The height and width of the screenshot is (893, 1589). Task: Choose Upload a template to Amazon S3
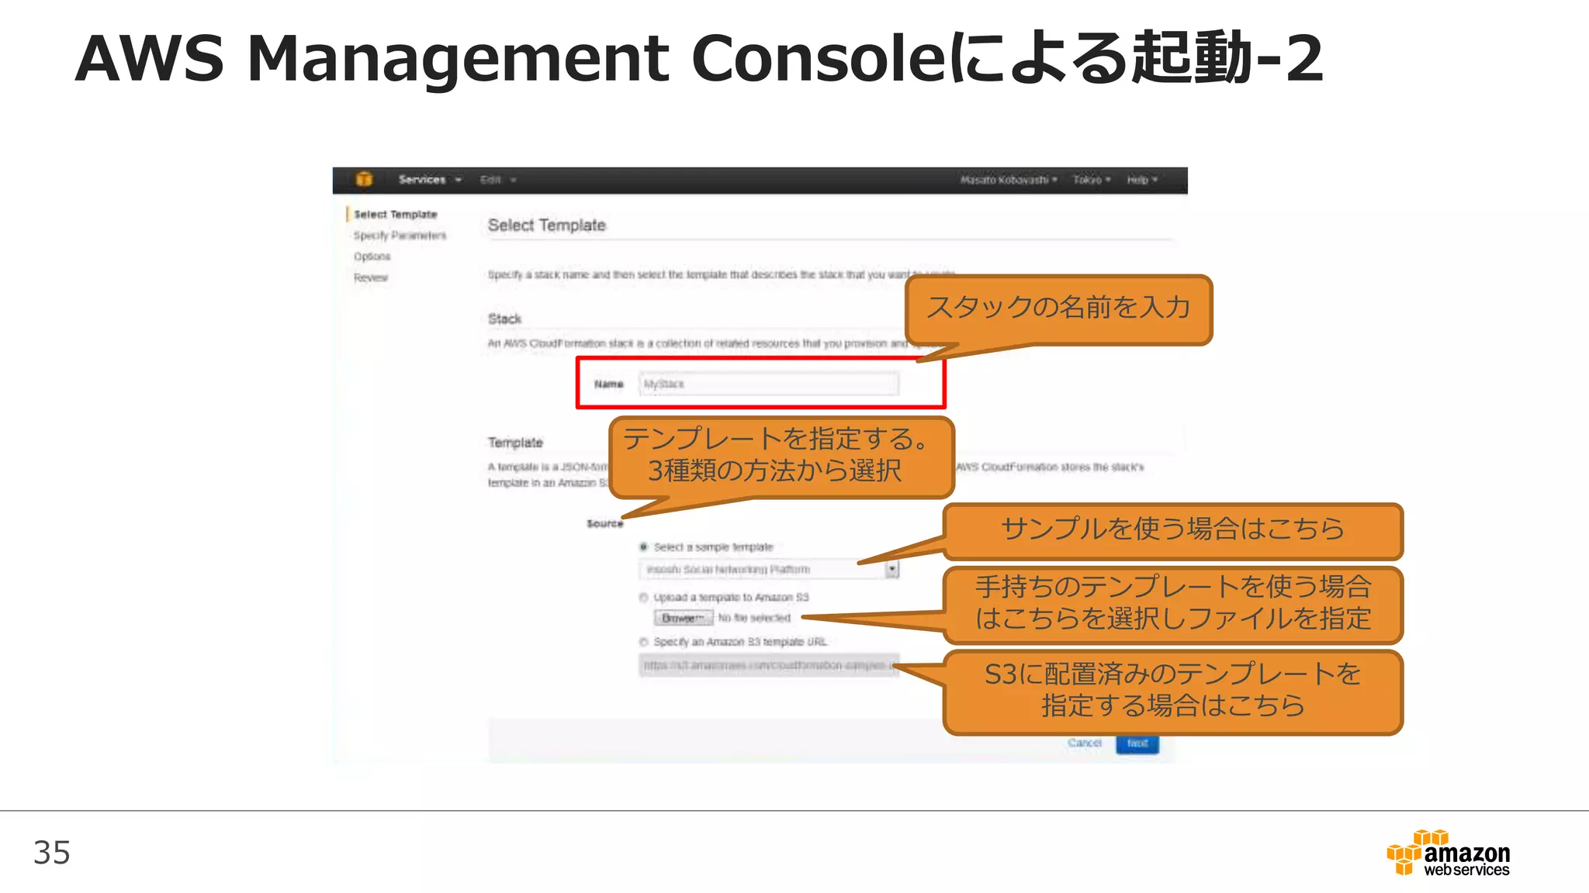643,598
